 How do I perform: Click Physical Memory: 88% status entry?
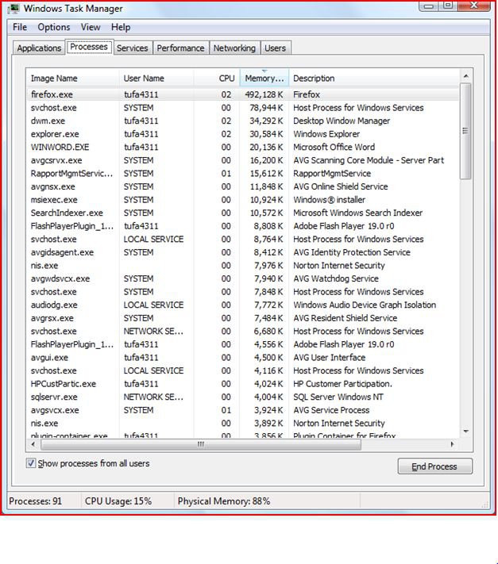tap(224, 501)
